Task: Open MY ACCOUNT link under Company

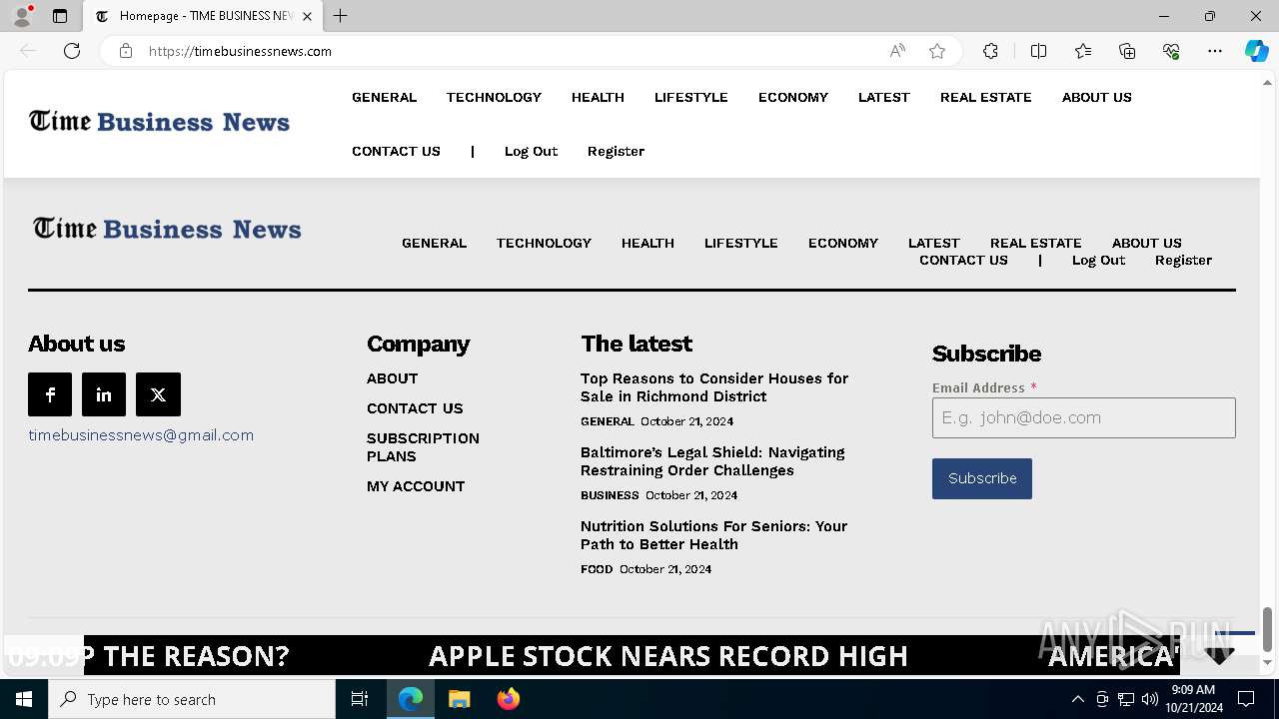Action: [x=416, y=486]
